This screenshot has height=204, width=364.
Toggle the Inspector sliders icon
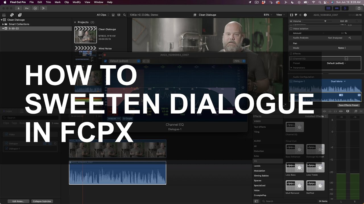click(x=345, y=8)
